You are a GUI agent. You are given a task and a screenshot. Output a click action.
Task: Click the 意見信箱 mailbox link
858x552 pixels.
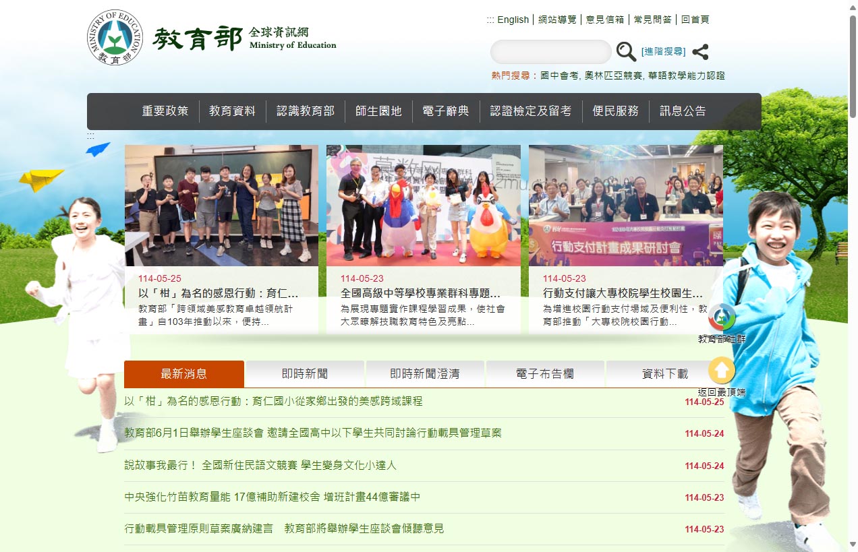[x=604, y=19]
